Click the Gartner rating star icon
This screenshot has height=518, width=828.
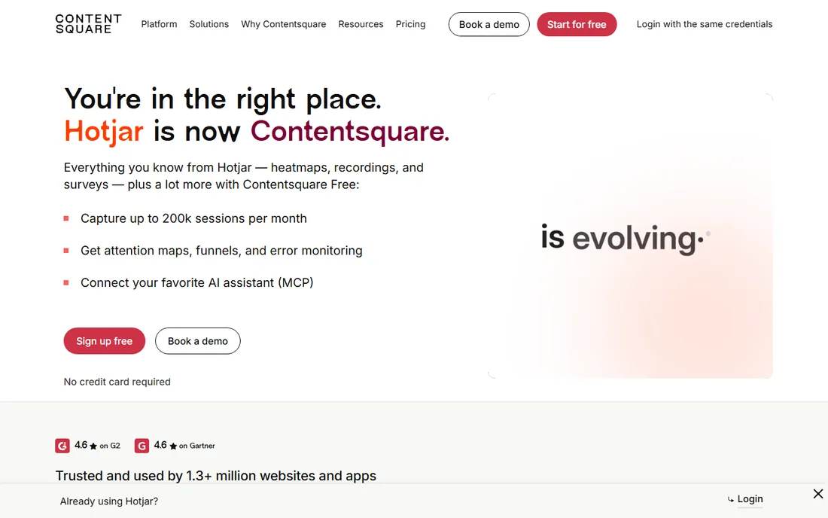[x=173, y=446]
